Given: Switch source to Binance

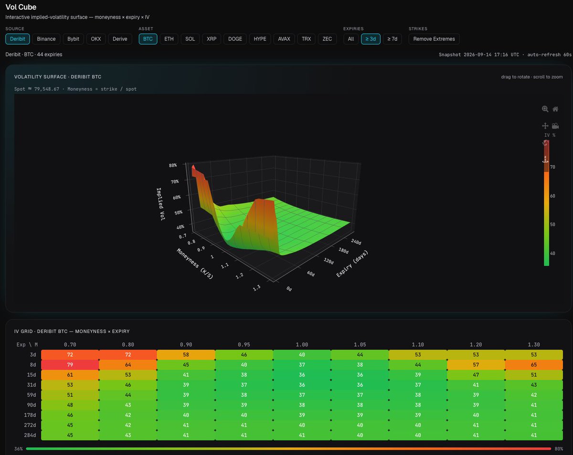Looking at the screenshot, I should [46, 39].
